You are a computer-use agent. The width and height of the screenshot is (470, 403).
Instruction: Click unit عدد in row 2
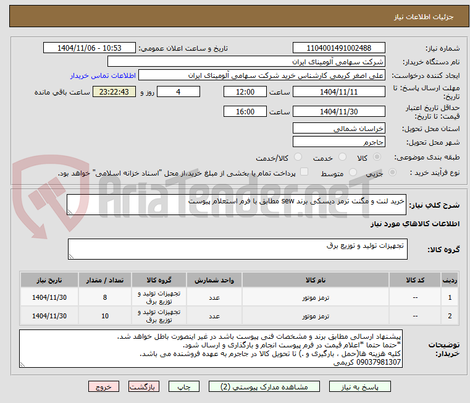[x=214, y=316]
